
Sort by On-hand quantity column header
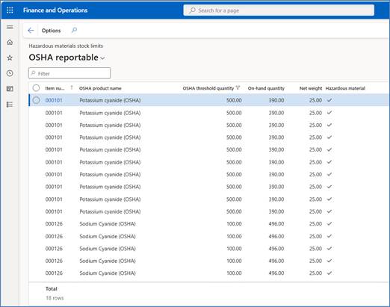[266, 88]
